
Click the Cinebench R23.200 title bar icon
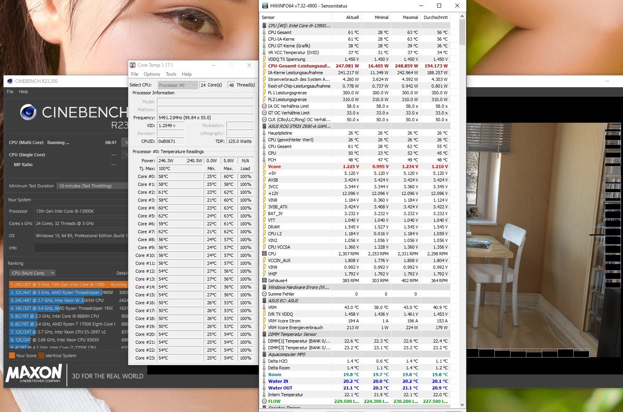tap(9, 81)
